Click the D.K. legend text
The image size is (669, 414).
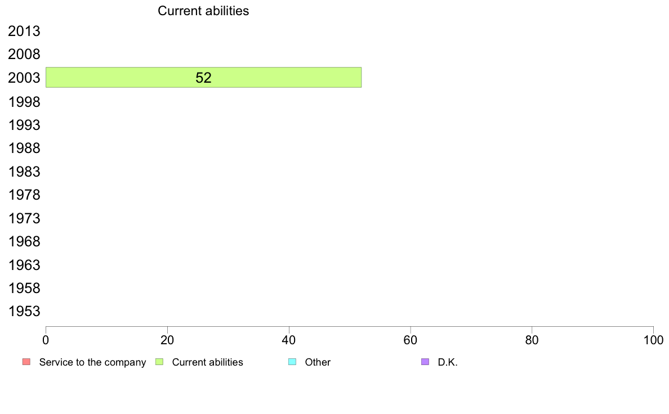(448, 362)
